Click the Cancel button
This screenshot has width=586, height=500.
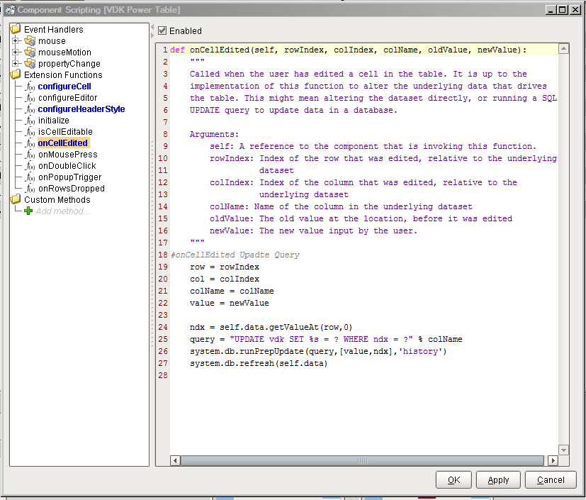point(551,480)
